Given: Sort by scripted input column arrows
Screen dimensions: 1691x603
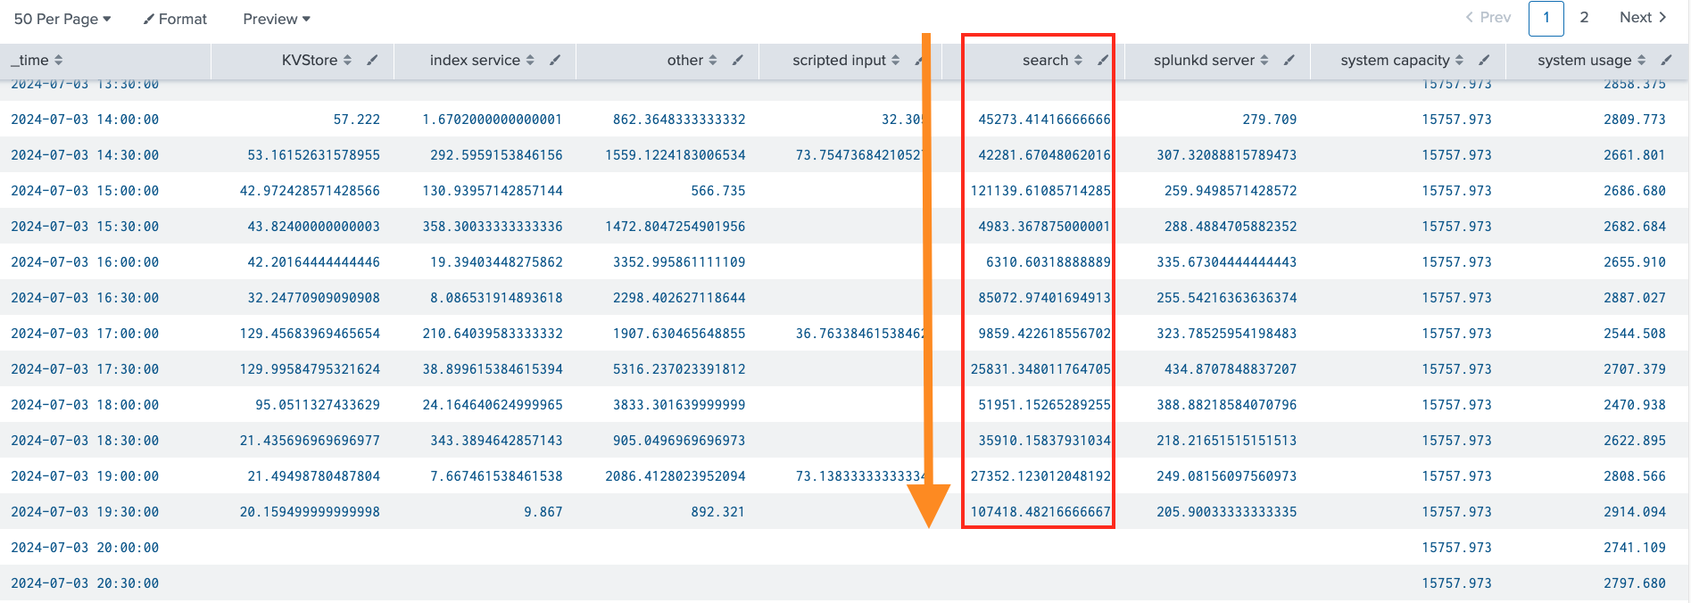Looking at the screenshot, I should pyautogui.click(x=895, y=60).
